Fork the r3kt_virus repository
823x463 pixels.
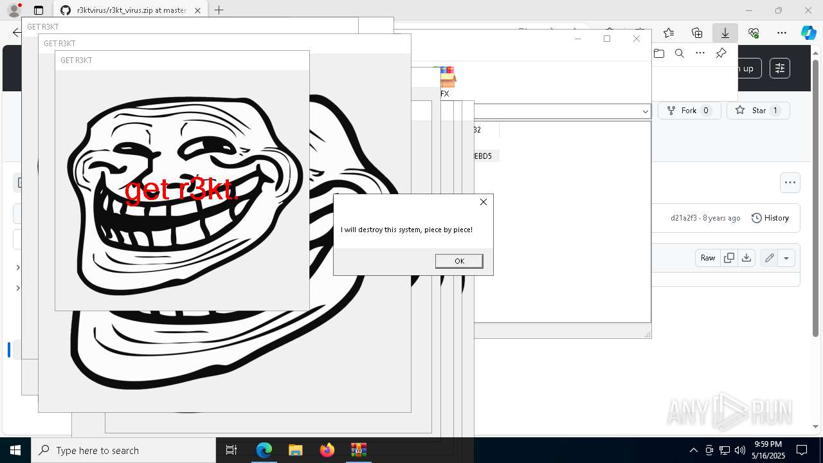(x=689, y=111)
